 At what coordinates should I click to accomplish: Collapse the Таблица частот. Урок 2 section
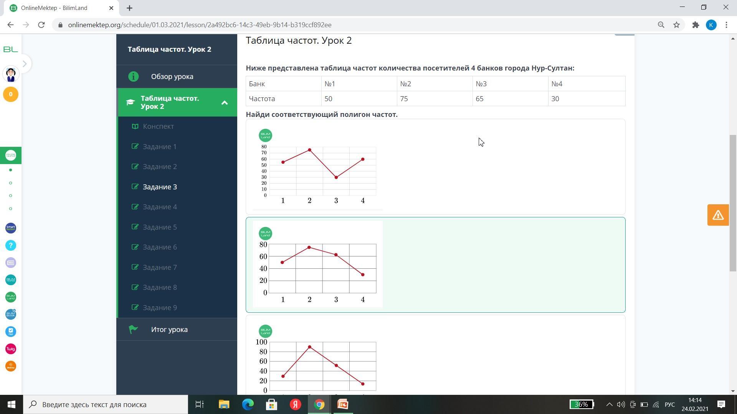[x=225, y=102]
